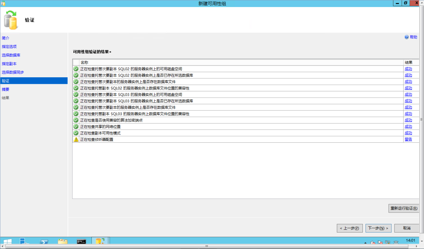Select row 正在检查是否使用兼容的算法加密端点
Screen dimensions: 424x249
pyautogui.click(x=245, y=120)
